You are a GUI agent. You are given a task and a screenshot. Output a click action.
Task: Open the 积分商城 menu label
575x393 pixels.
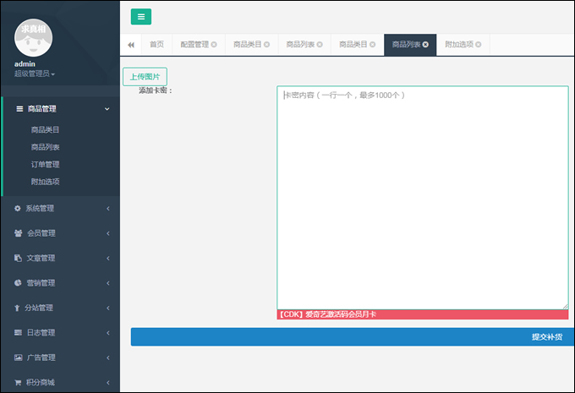40,382
